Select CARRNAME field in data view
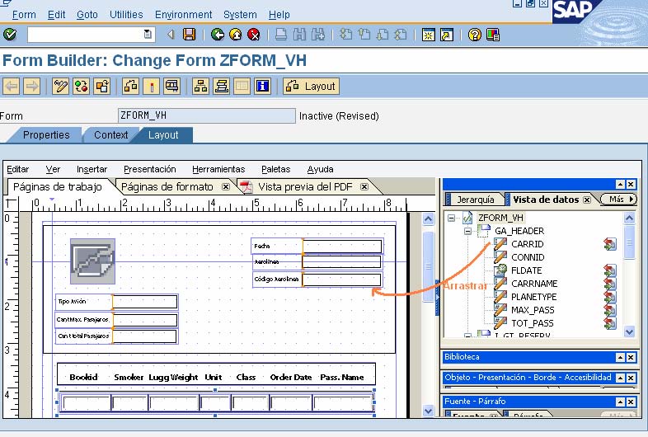648x437 pixels. pyautogui.click(x=534, y=284)
